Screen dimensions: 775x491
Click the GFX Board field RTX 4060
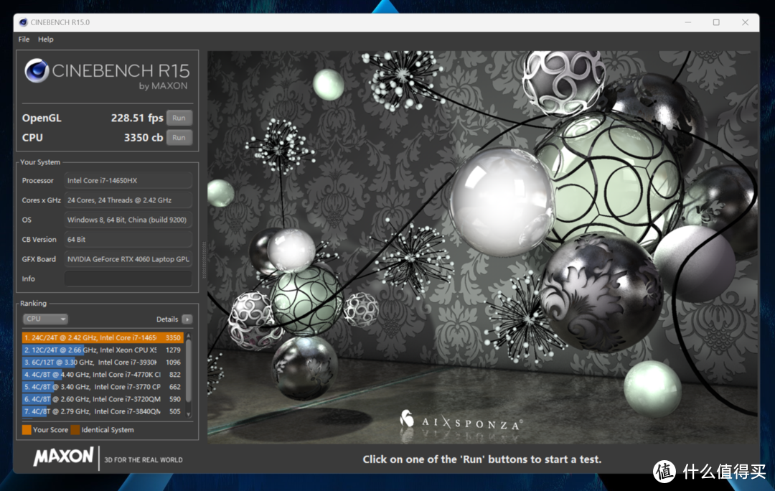pyautogui.click(x=128, y=259)
